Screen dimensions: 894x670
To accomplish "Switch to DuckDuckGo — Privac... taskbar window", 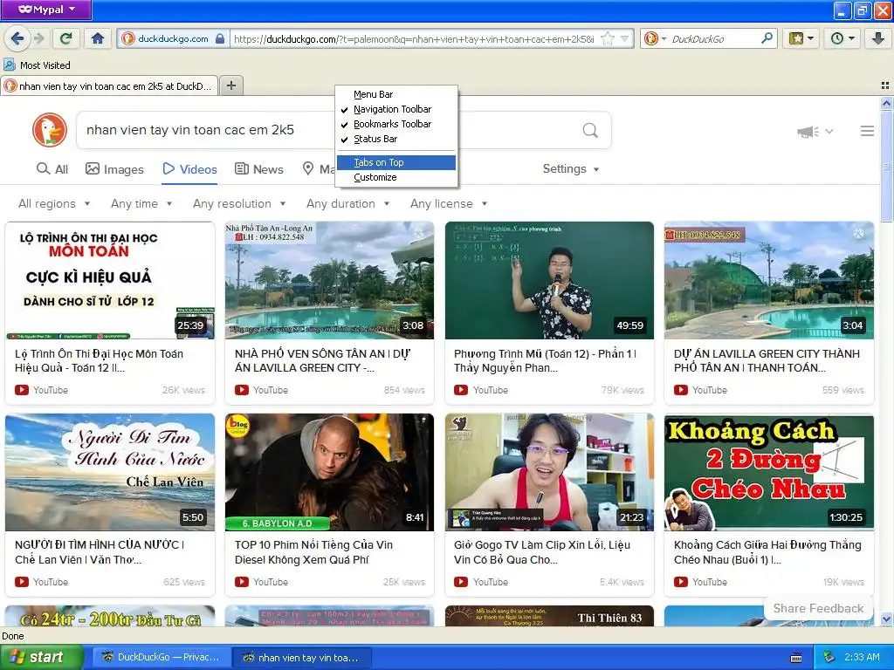I will click(161, 658).
